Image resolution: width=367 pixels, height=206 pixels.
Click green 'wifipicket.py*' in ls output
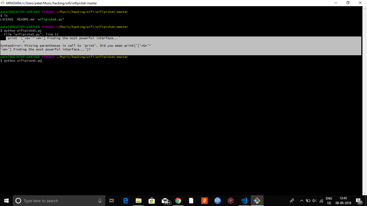tap(51, 19)
